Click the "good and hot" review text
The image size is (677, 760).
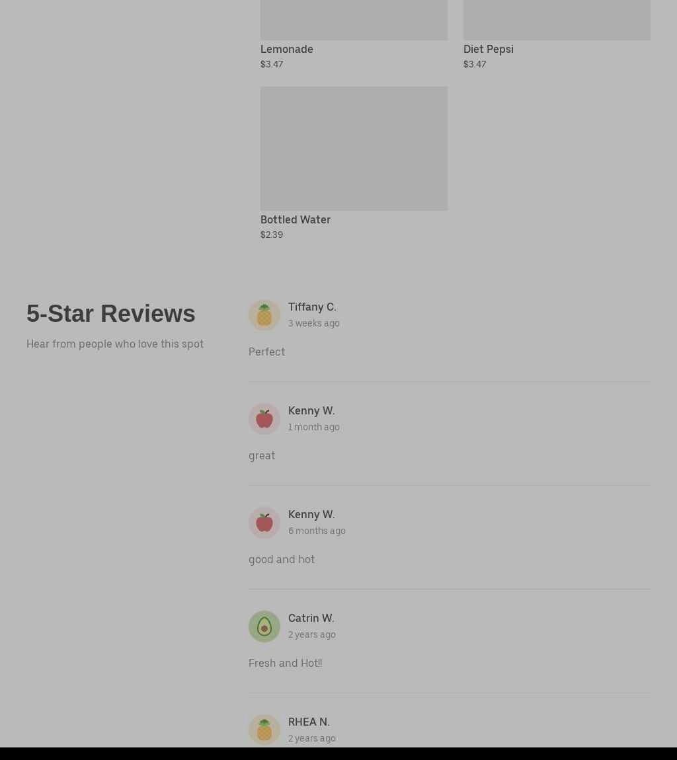coord(282,559)
